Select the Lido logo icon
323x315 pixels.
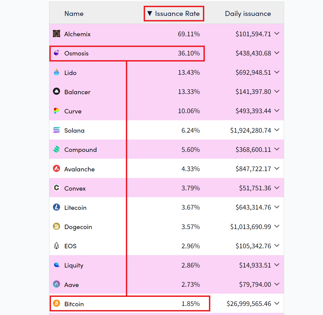point(56,72)
